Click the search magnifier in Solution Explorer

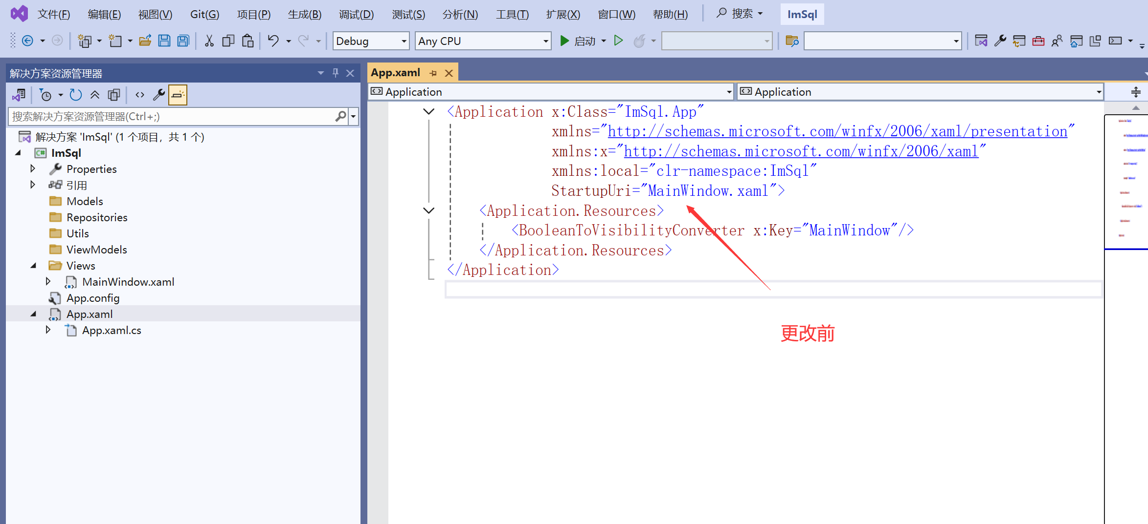point(340,116)
